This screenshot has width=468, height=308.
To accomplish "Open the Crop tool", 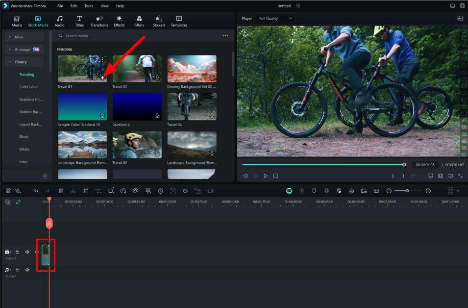I will [x=85, y=191].
